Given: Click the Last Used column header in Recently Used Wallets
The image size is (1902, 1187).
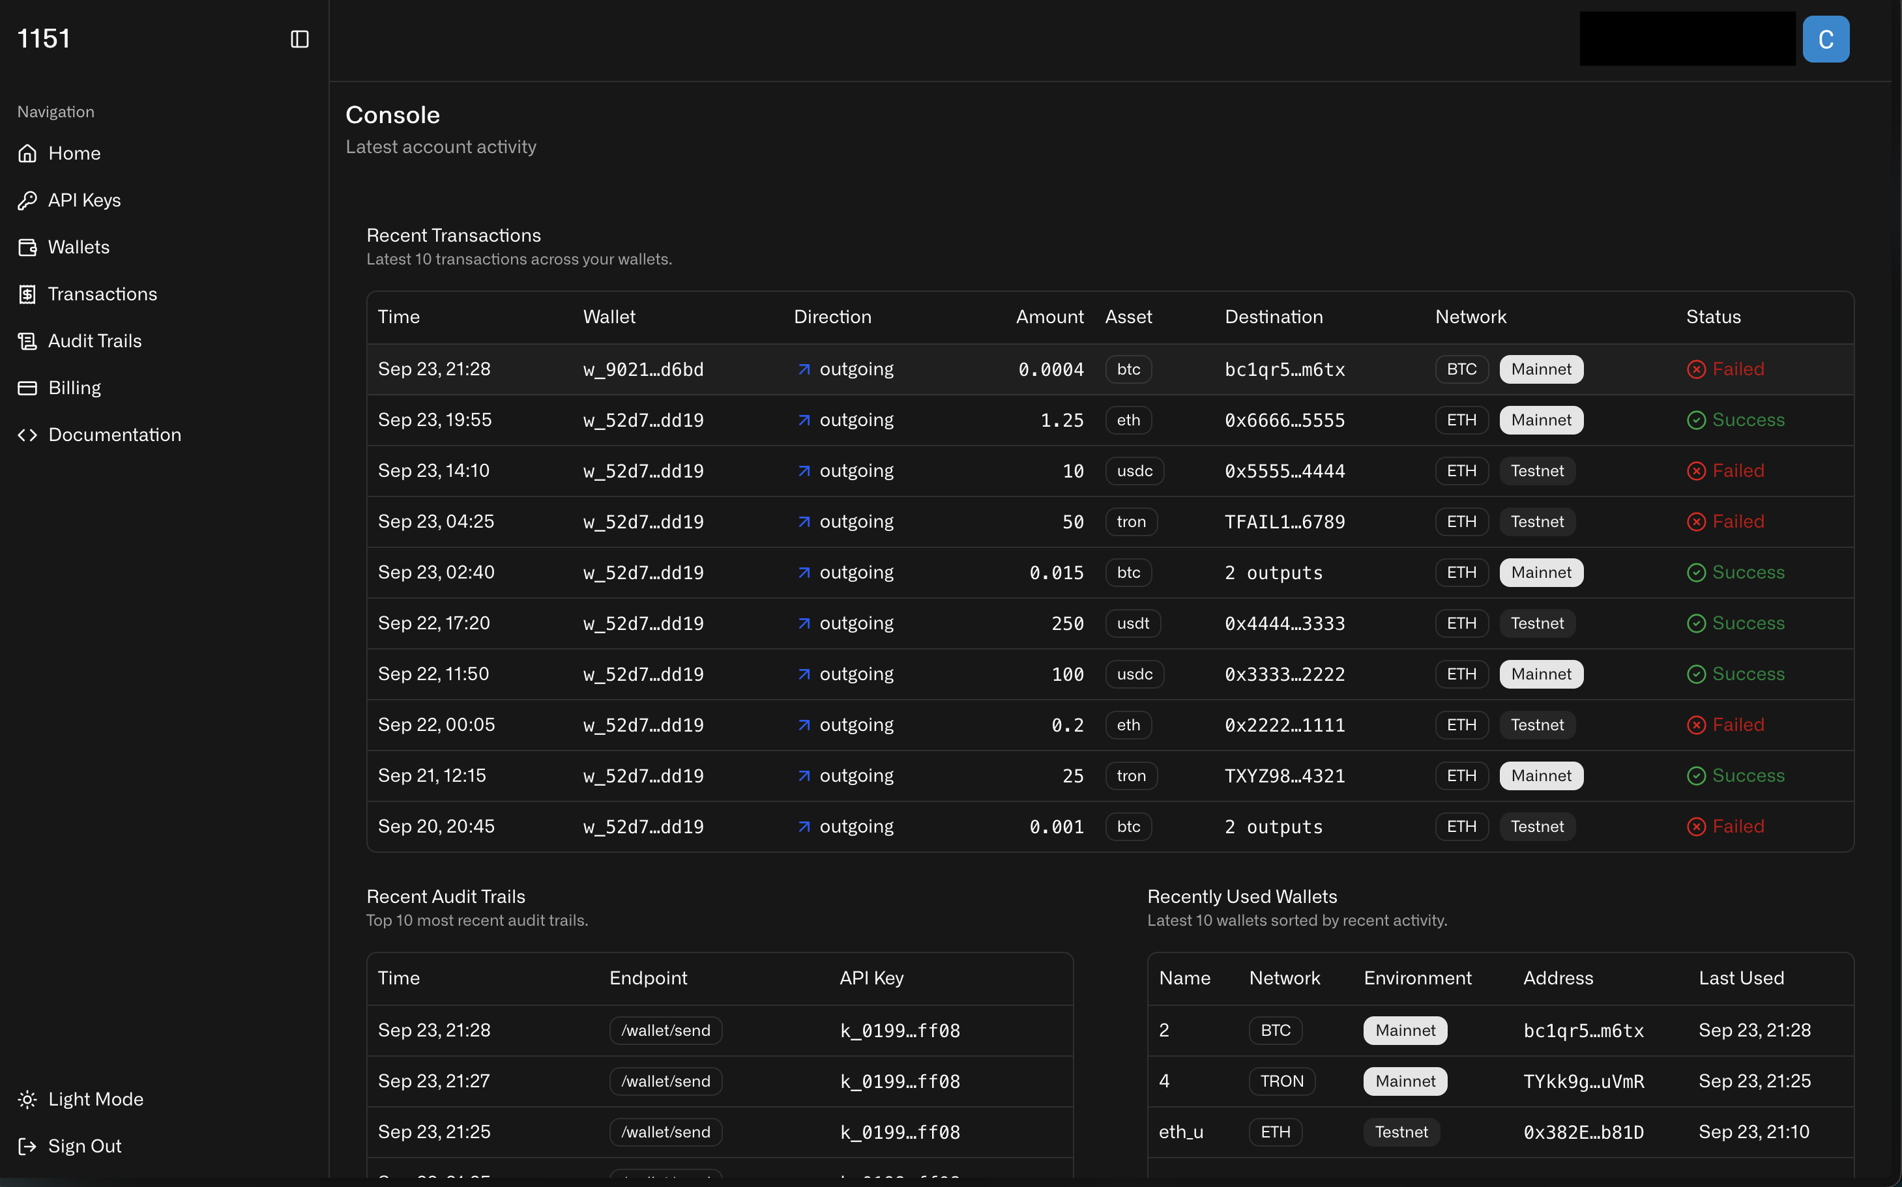Looking at the screenshot, I should (x=1741, y=978).
